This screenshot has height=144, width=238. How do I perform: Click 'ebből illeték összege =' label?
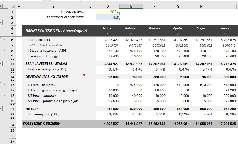click(x=46, y=45)
